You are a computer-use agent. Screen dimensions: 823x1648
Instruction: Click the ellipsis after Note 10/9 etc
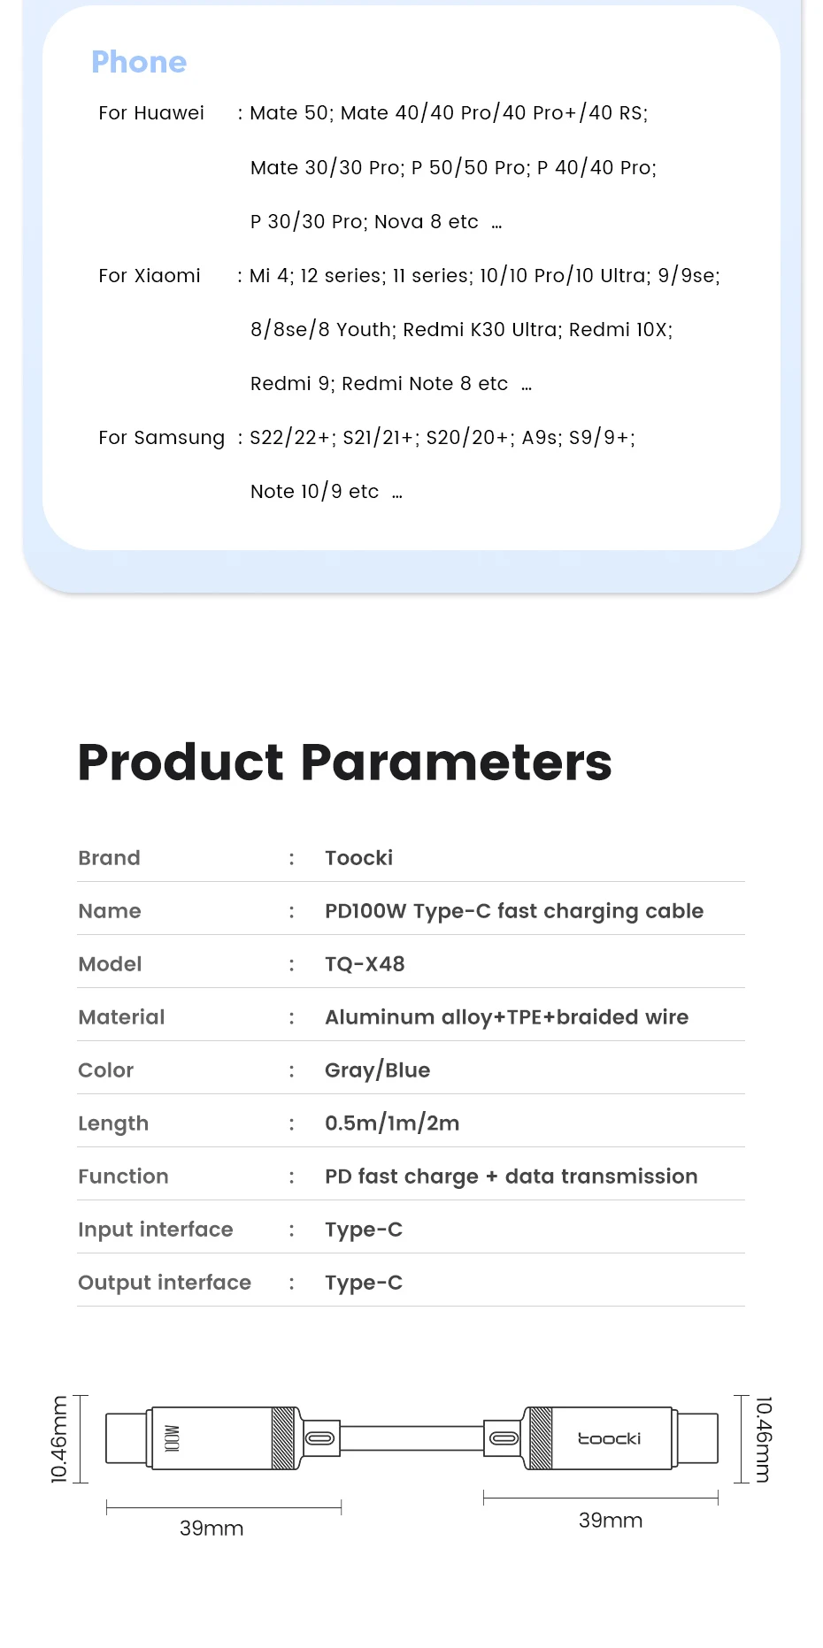click(397, 494)
